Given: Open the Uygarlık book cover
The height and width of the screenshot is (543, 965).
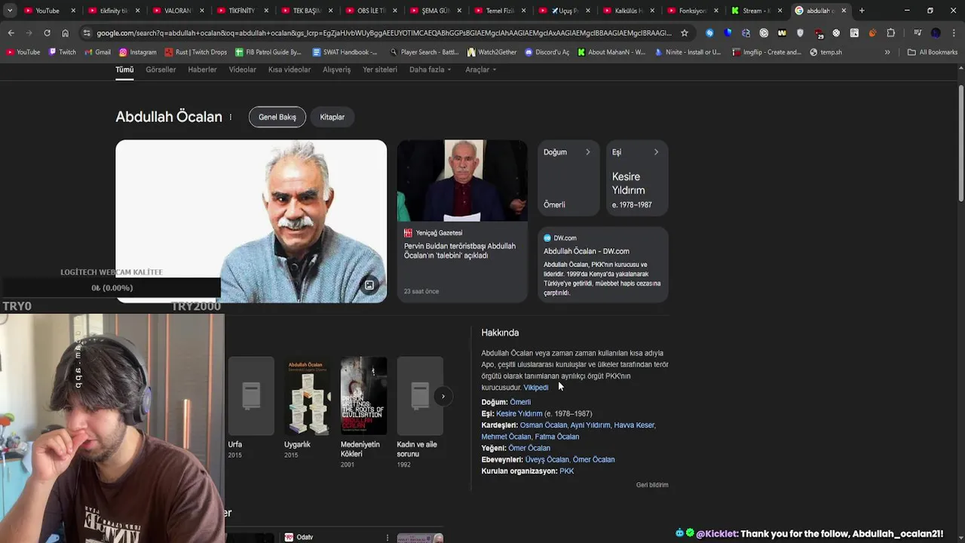Looking at the screenshot, I should (307, 396).
